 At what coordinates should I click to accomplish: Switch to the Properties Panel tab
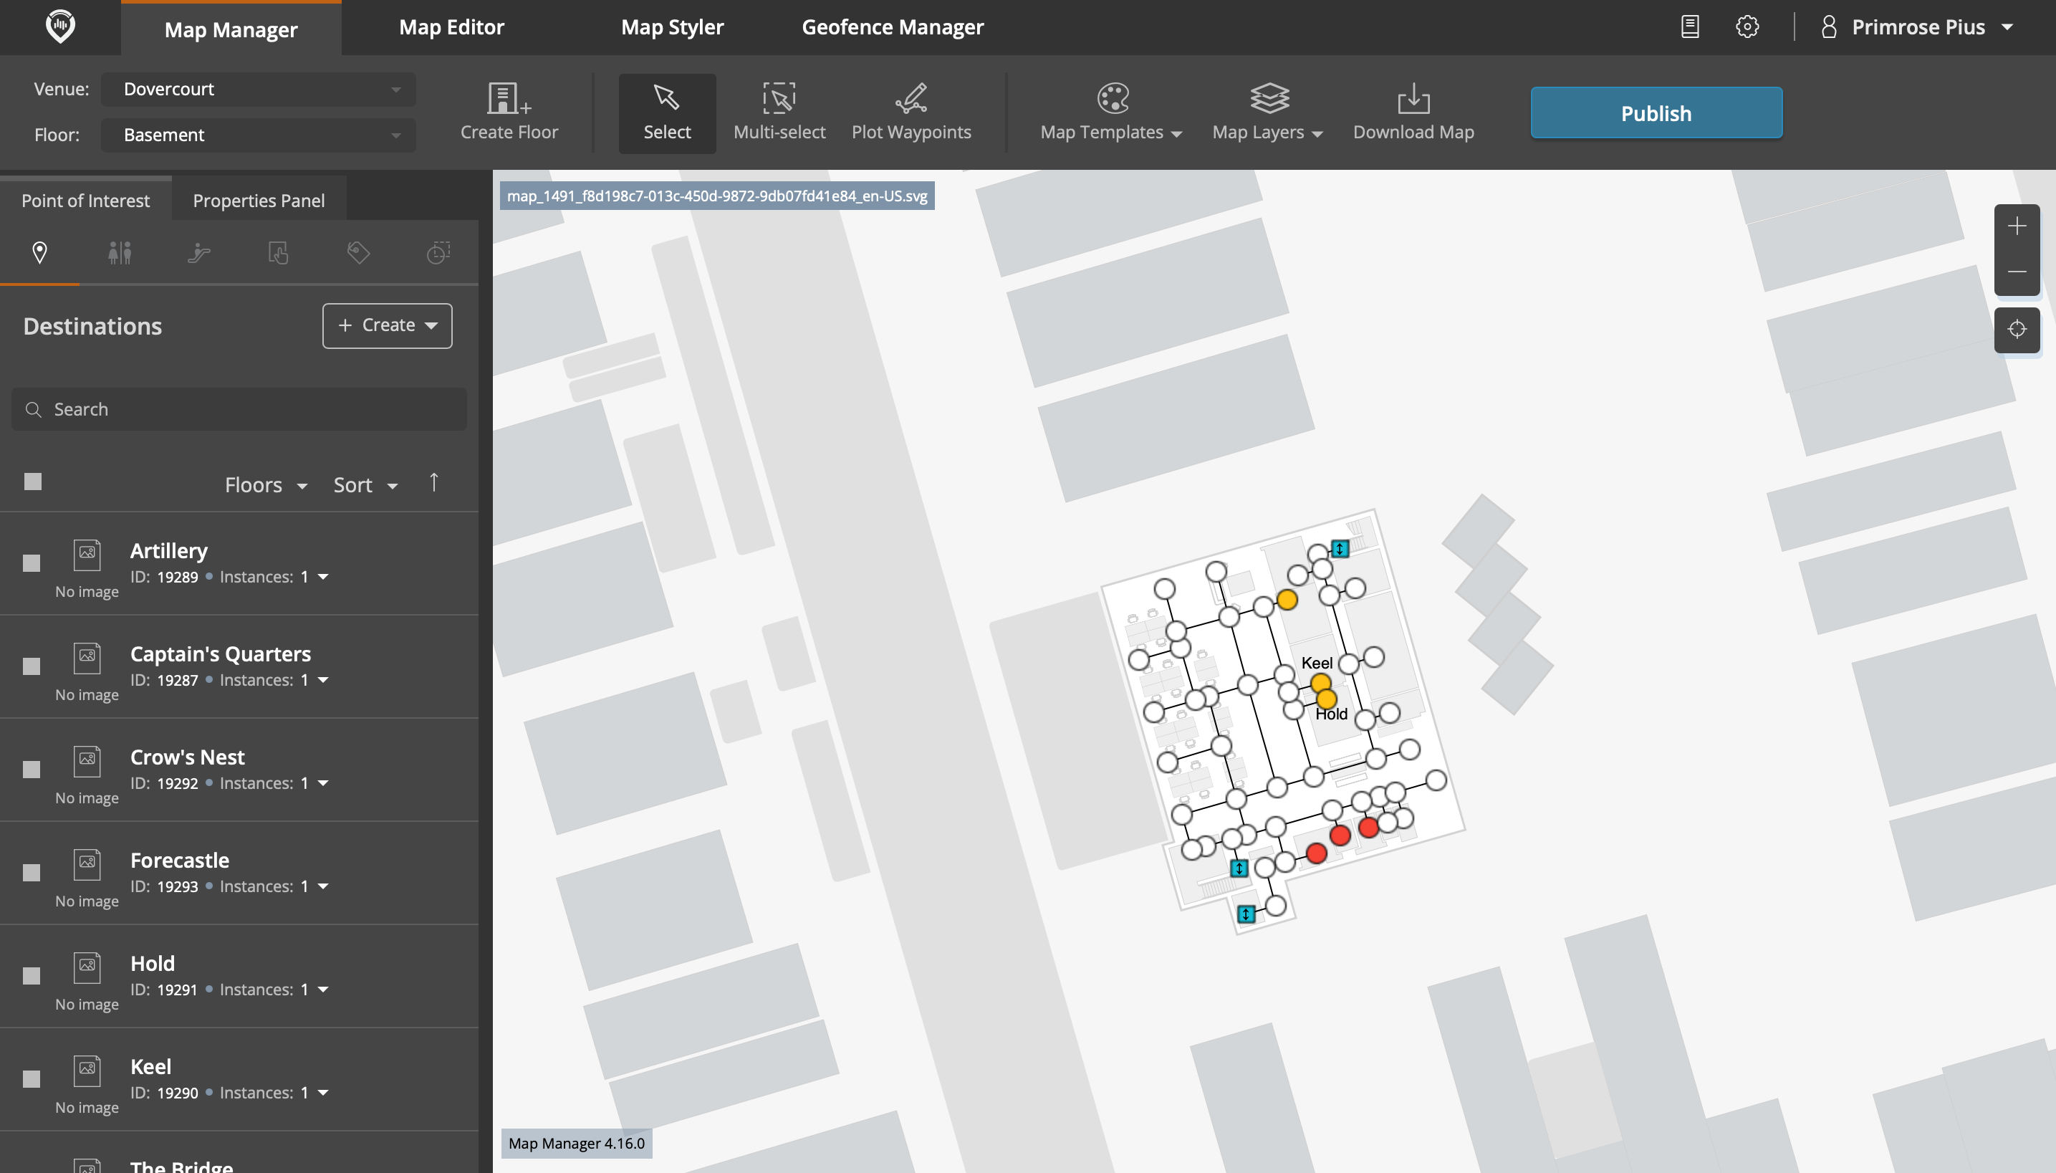click(x=258, y=200)
